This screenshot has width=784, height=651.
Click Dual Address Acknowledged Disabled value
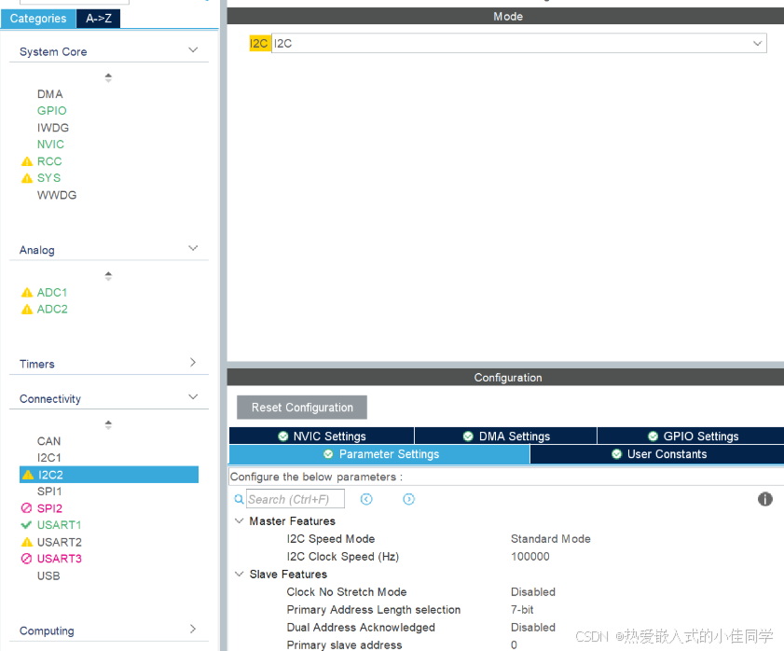tap(533, 628)
